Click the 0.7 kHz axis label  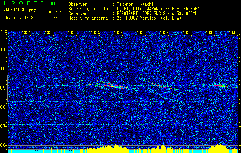pos(3,126)
